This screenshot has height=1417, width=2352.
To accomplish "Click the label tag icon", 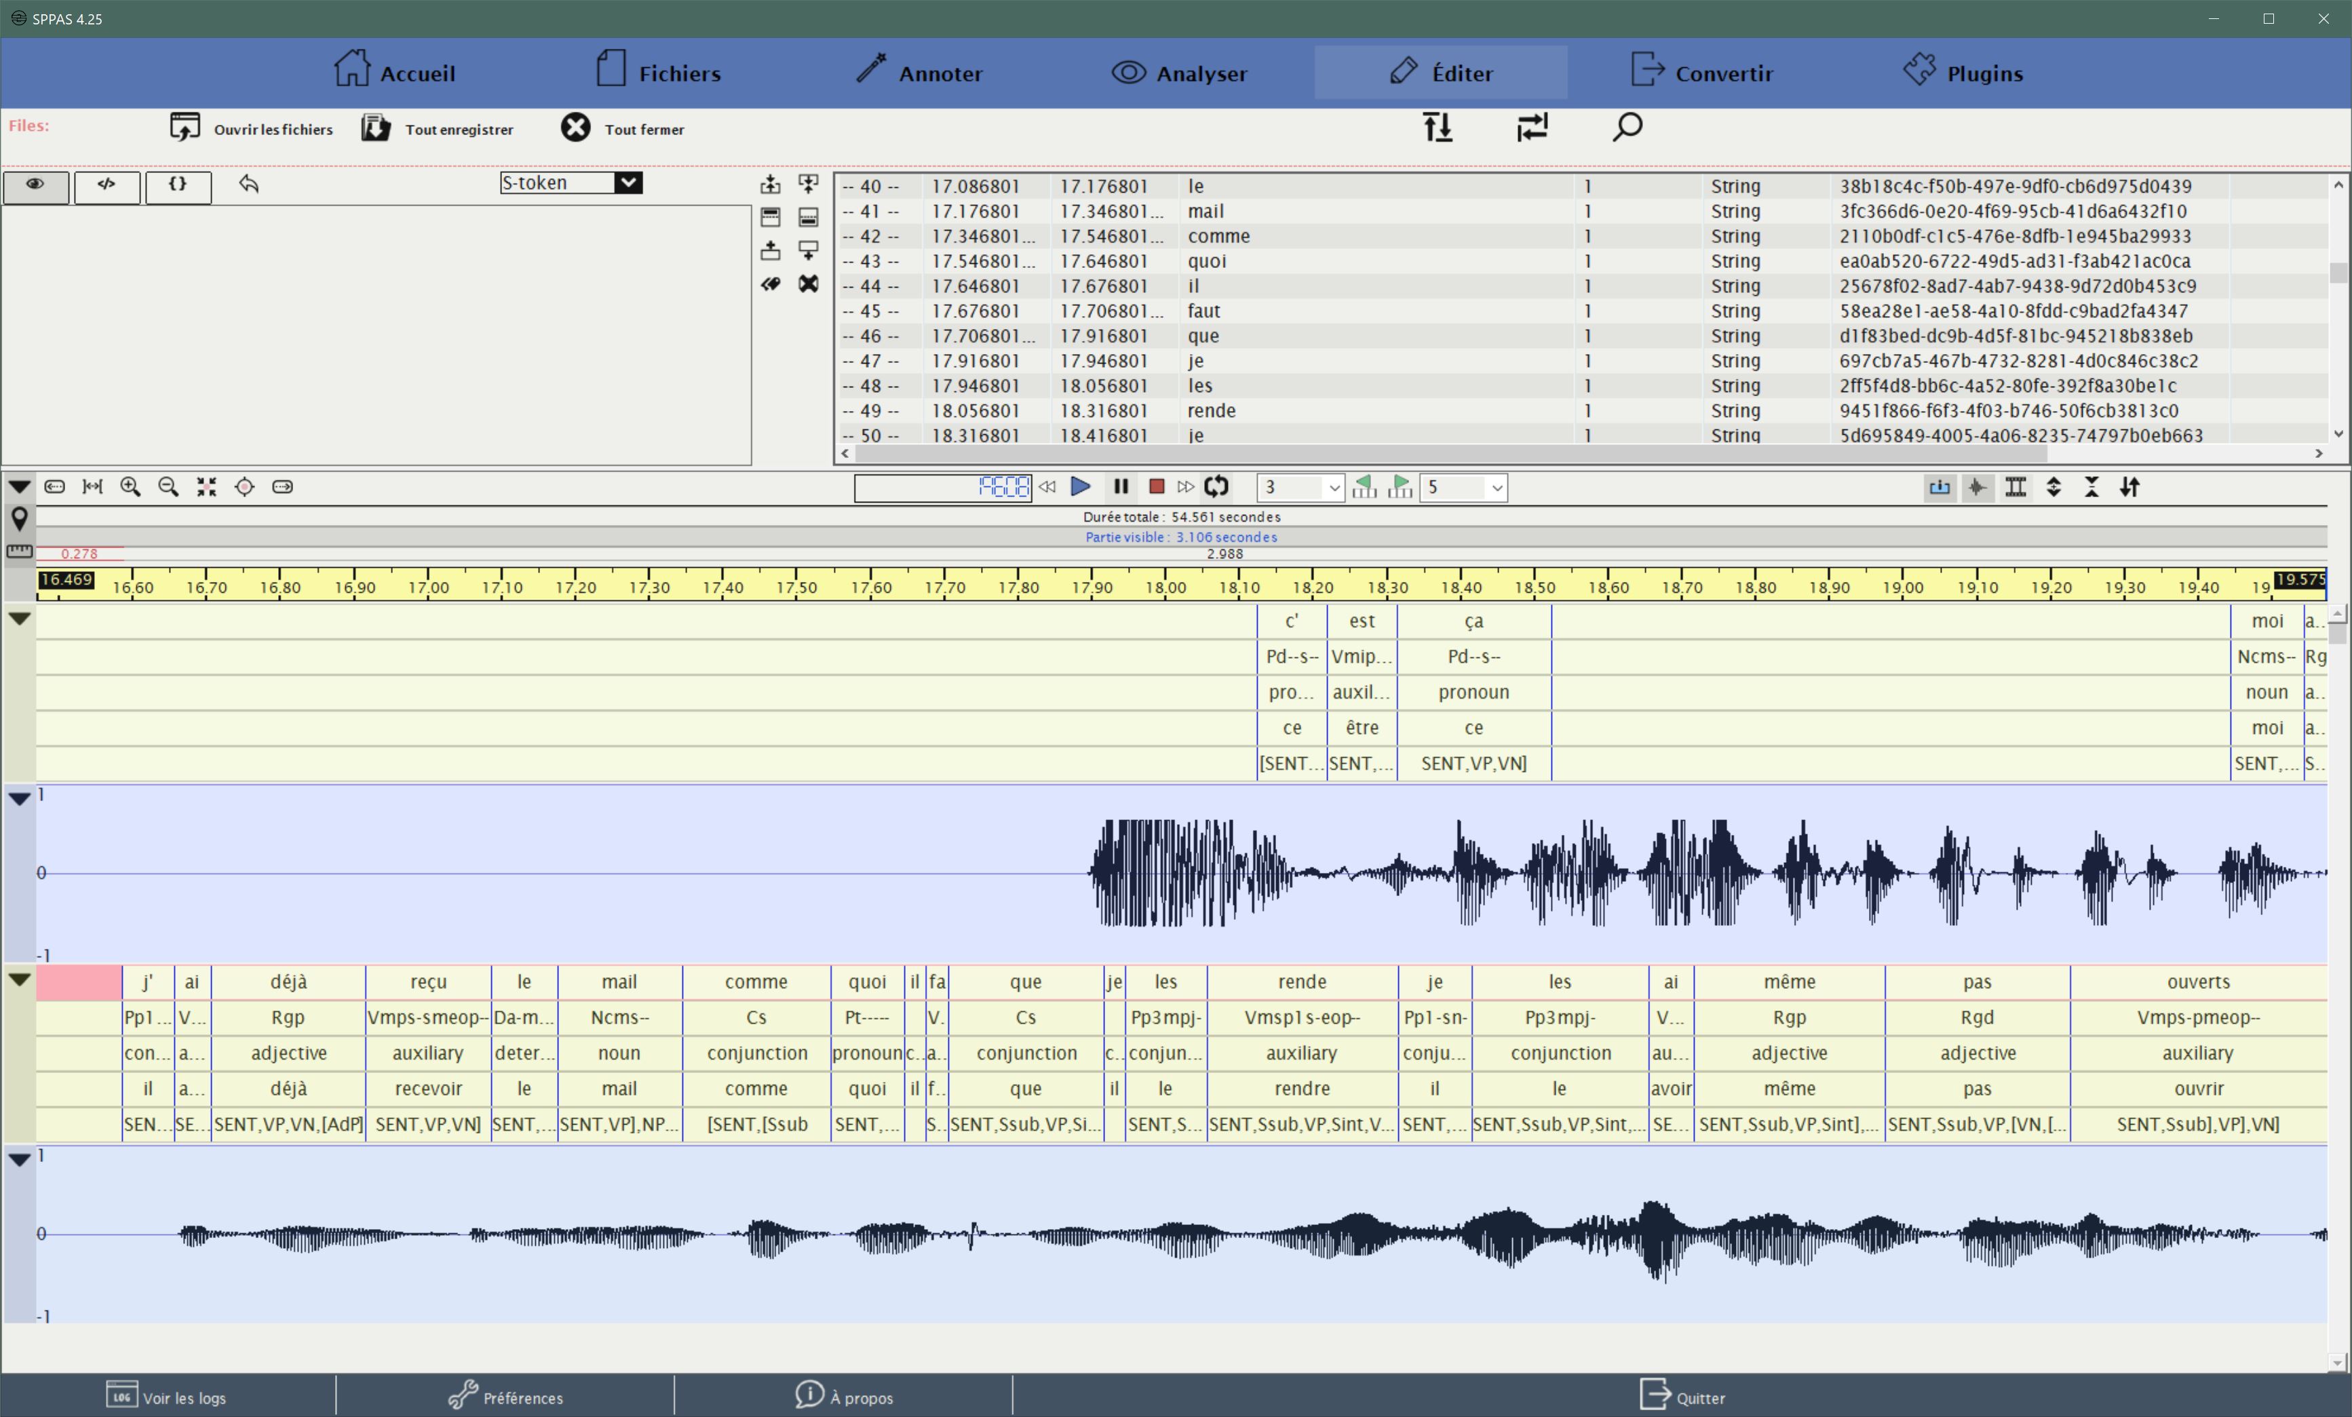I will [770, 284].
